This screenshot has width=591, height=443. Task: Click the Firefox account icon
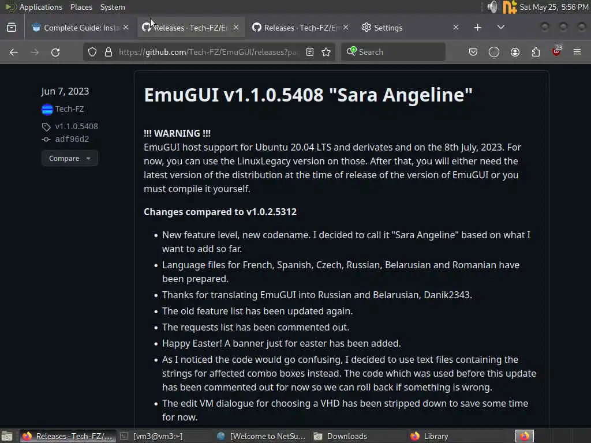pyautogui.click(x=515, y=52)
